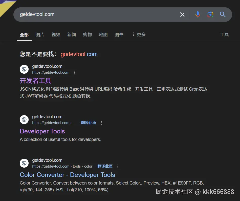Expand the 更多 search categories dropdown

point(139,34)
